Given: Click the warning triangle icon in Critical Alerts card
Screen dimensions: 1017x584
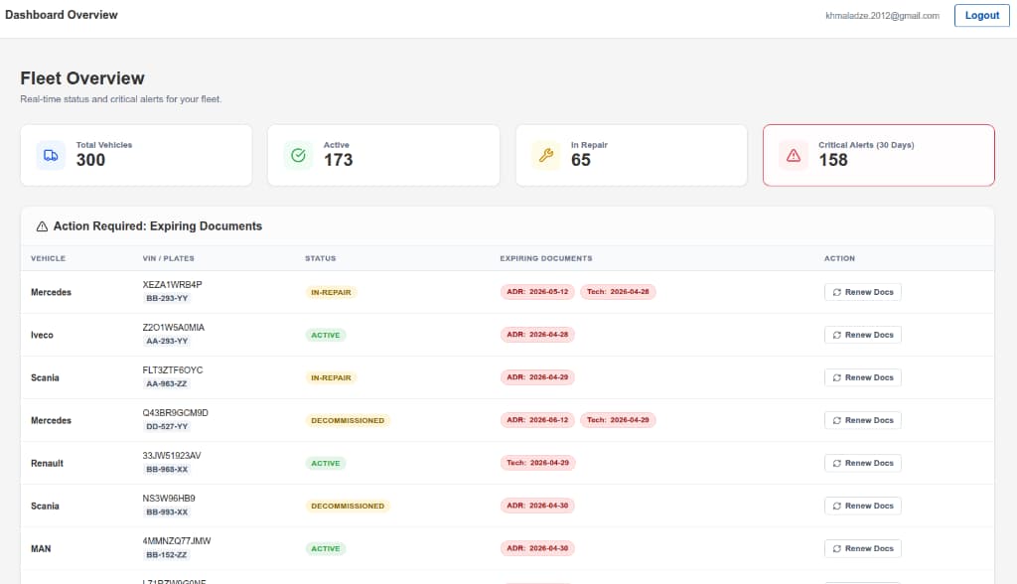Looking at the screenshot, I should point(794,156).
